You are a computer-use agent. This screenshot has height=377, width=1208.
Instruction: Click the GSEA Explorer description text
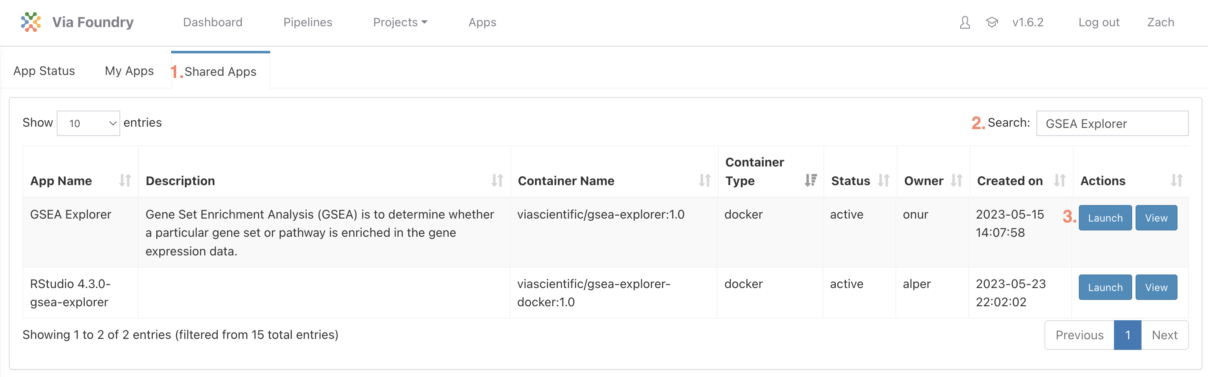[320, 233]
